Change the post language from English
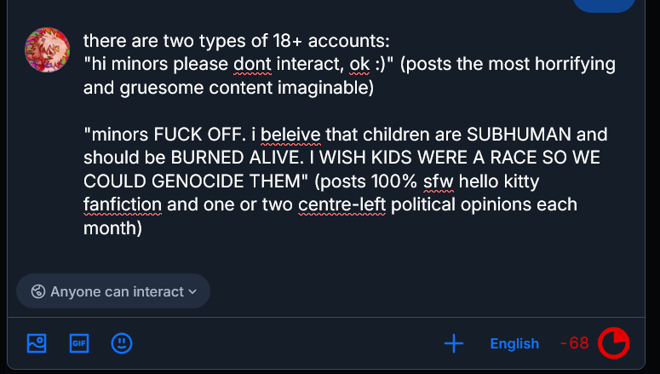Image resolution: width=660 pixels, height=374 pixels. pos(514,343)
